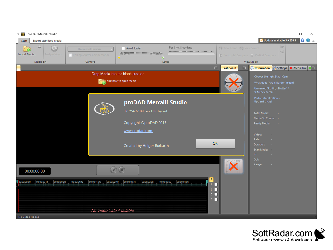
Task: Click the orange RSS update icon
Action: 261,40
